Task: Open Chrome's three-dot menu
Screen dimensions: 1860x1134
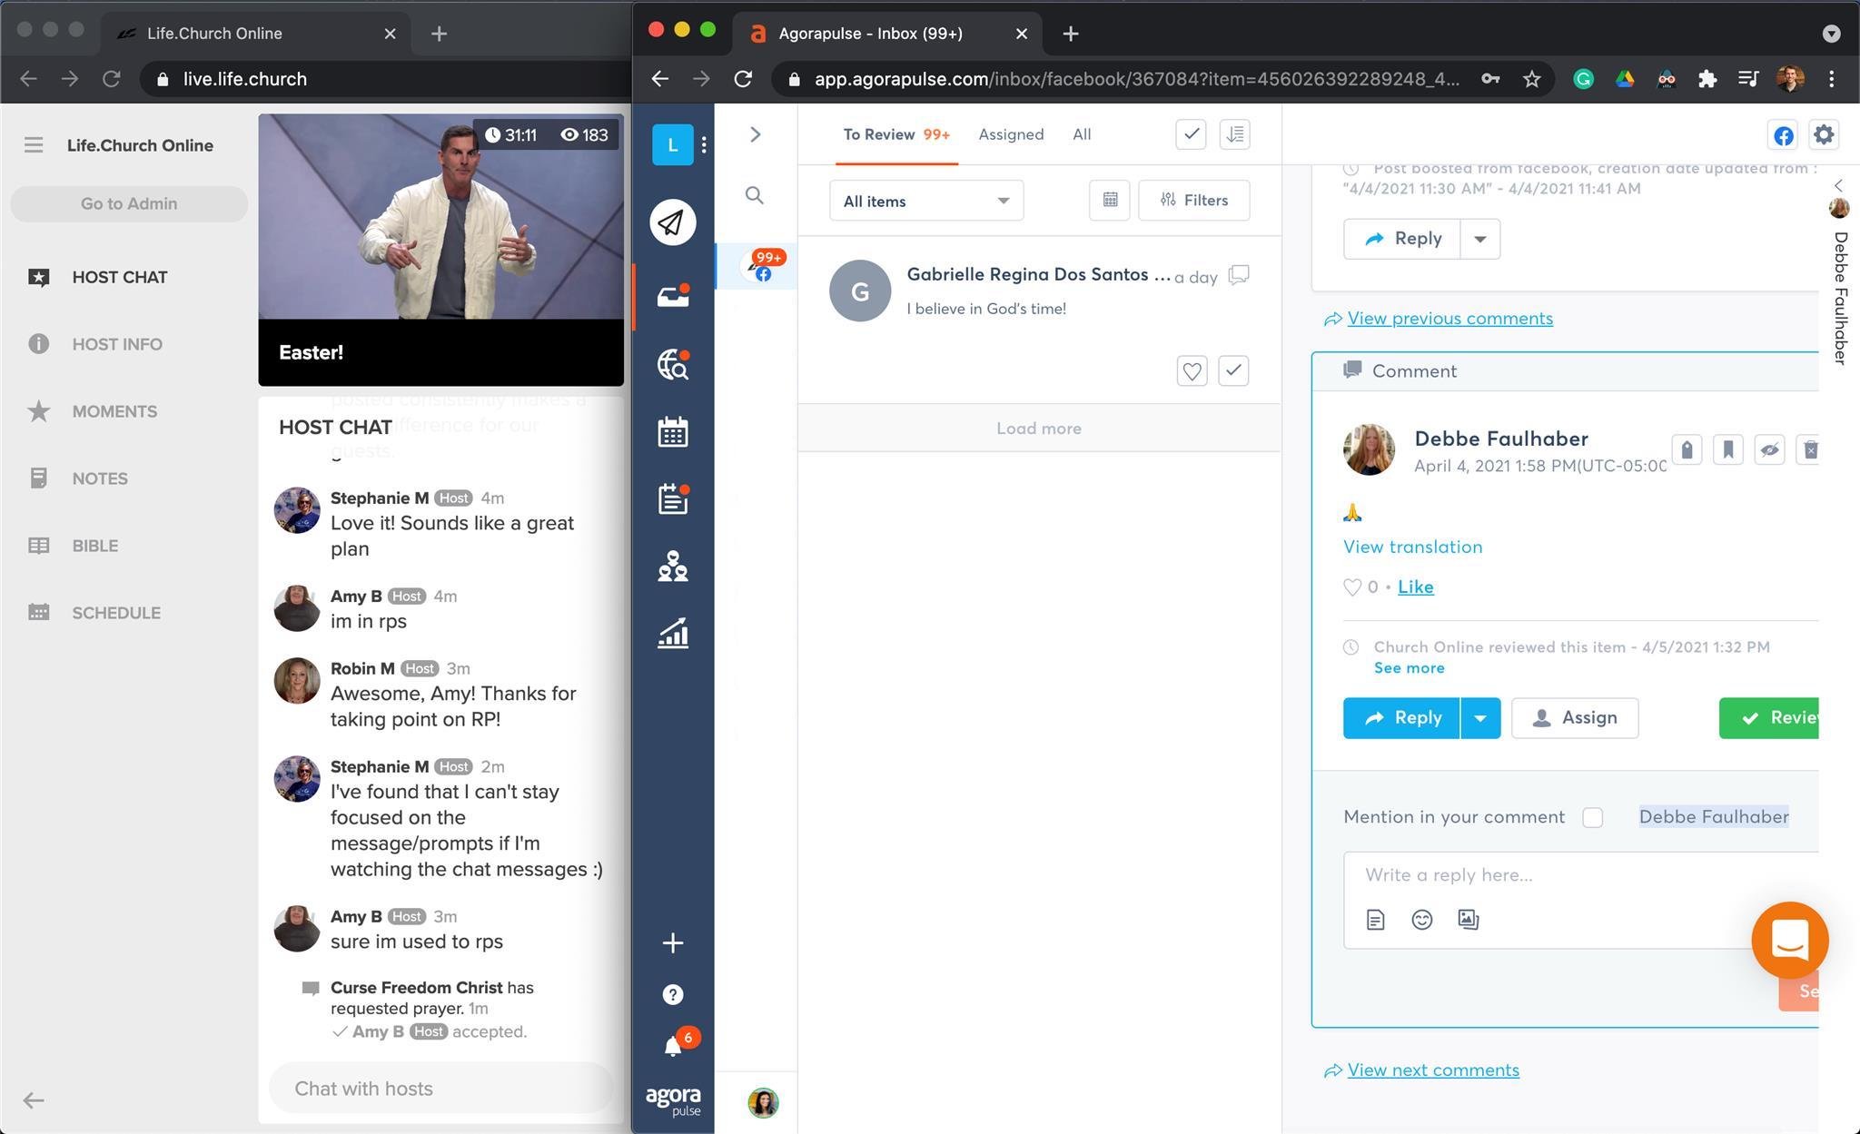Action: (1832, 79)
